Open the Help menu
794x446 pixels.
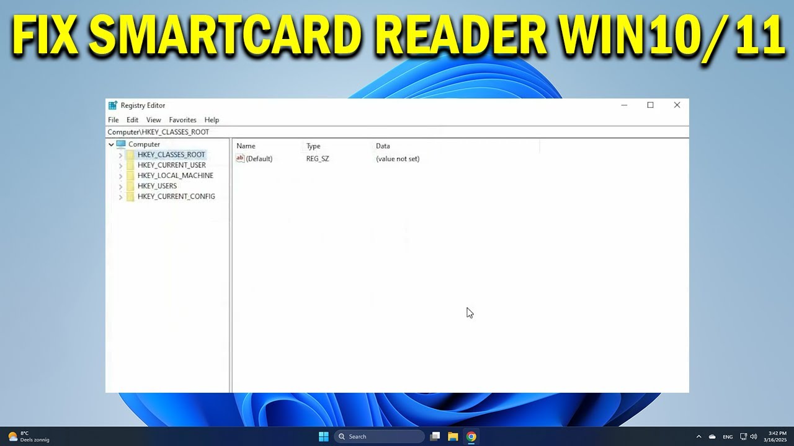212,120
